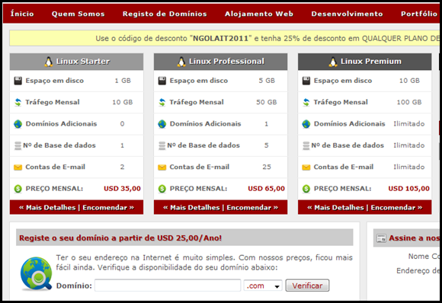This screenshot has height=303, width=442.
Task: Click the penguin icon in Linux Starter header
Action: [x=49, y=62]
